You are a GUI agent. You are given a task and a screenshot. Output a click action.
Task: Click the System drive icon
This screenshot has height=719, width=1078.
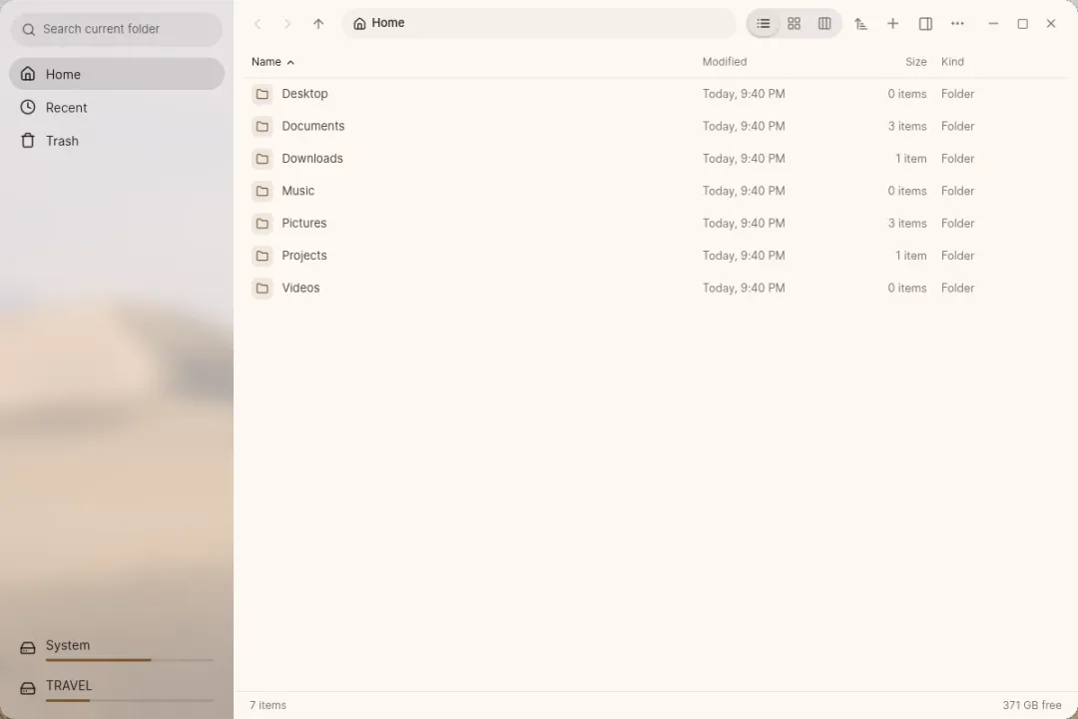pyautogui.click(x=28, y=648)
